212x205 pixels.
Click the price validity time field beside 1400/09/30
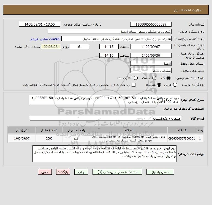pyautogui.click(x=109, y=55)
